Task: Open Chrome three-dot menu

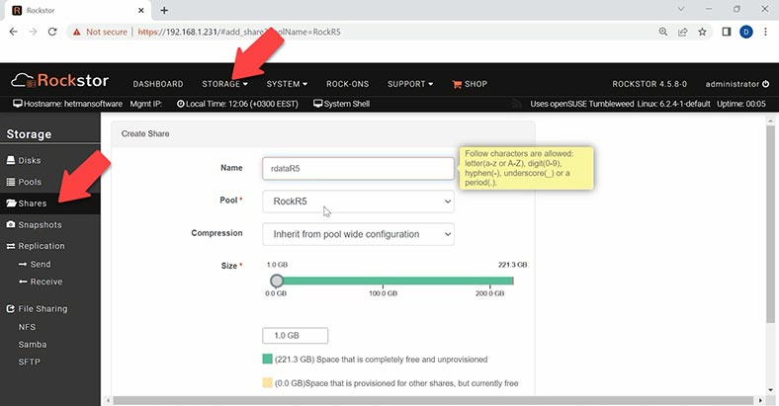Action: point(765,32)
